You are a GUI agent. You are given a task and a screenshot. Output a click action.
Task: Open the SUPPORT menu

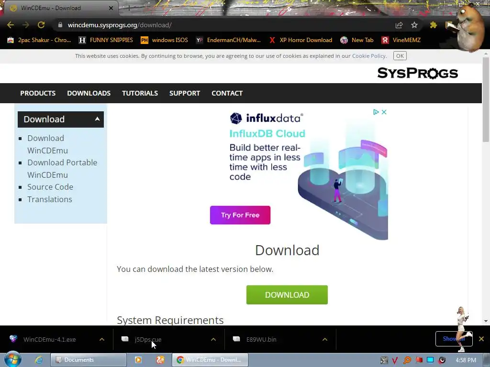(x=184, y=93)
